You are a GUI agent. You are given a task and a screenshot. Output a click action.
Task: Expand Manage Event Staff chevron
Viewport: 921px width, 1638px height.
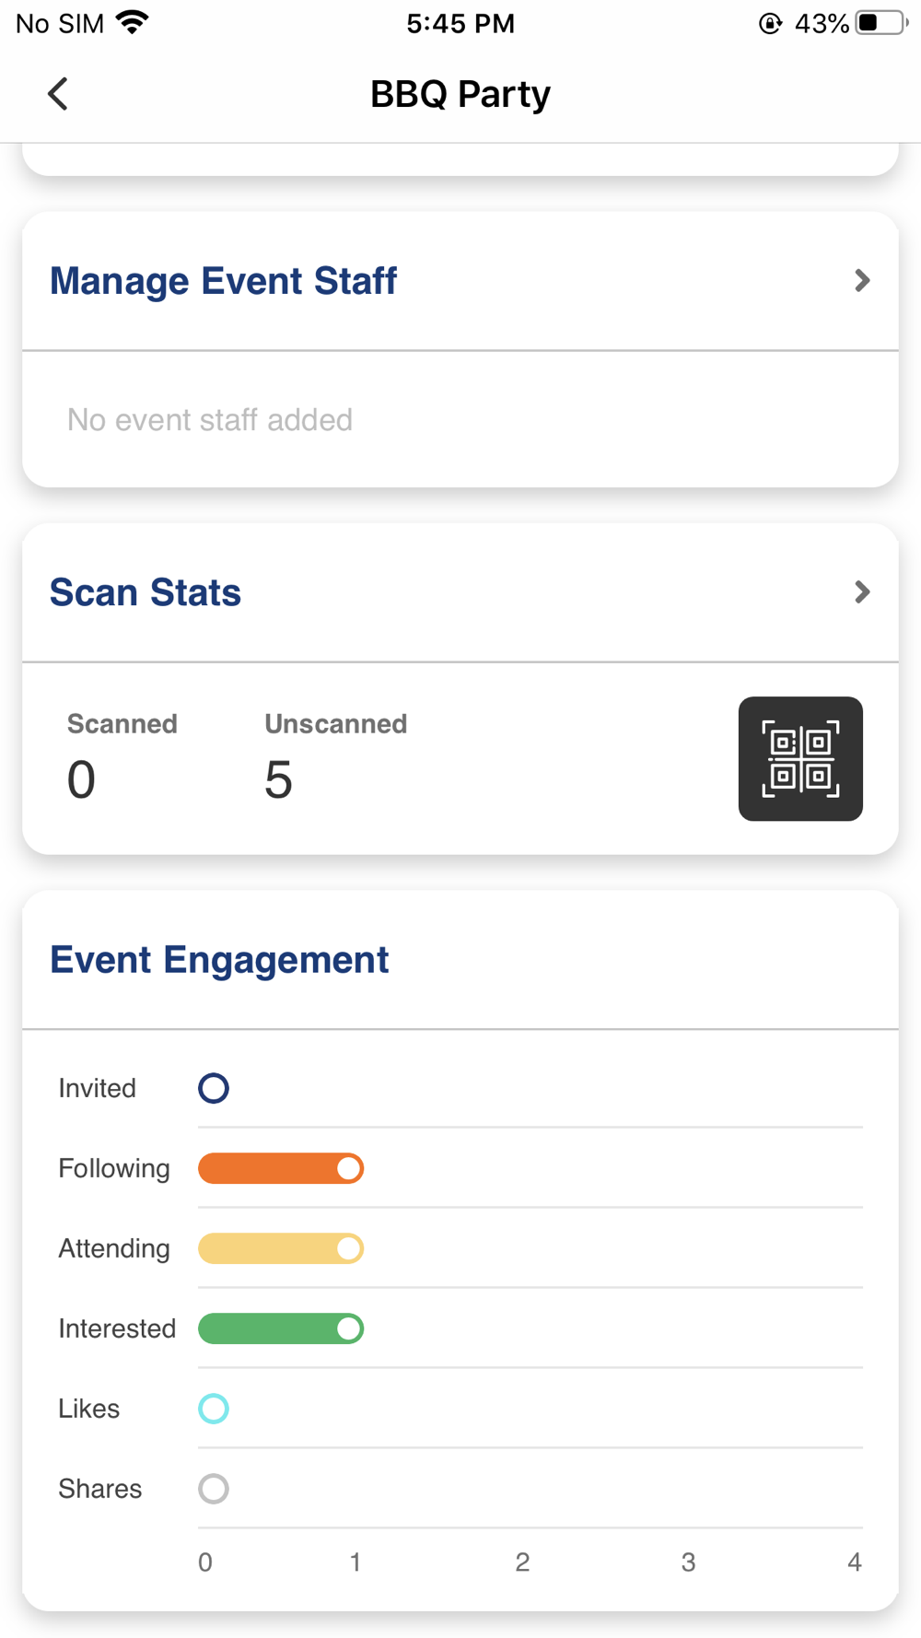coord(862,280)
